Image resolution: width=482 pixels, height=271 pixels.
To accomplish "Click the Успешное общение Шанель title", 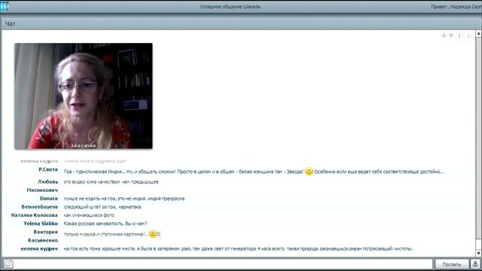I will [x=230, y=7].
